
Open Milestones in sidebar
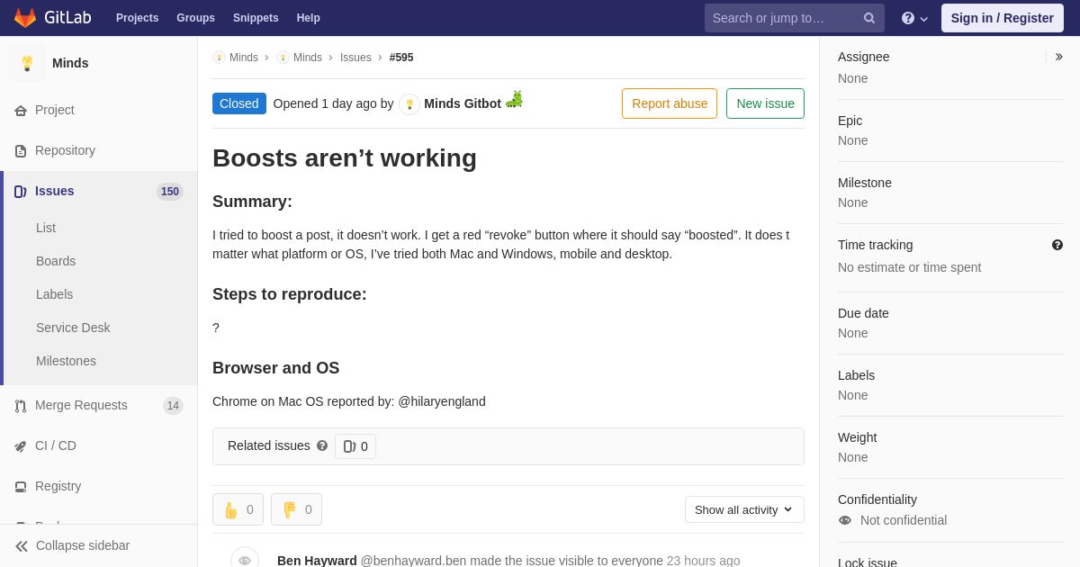click(x=66, y=361)
